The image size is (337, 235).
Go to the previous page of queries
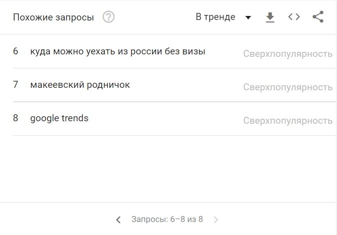(118, 220)
